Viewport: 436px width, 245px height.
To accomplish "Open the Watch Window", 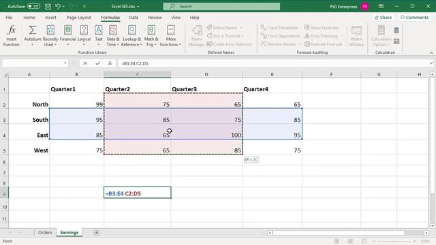I will click(356, 36).
